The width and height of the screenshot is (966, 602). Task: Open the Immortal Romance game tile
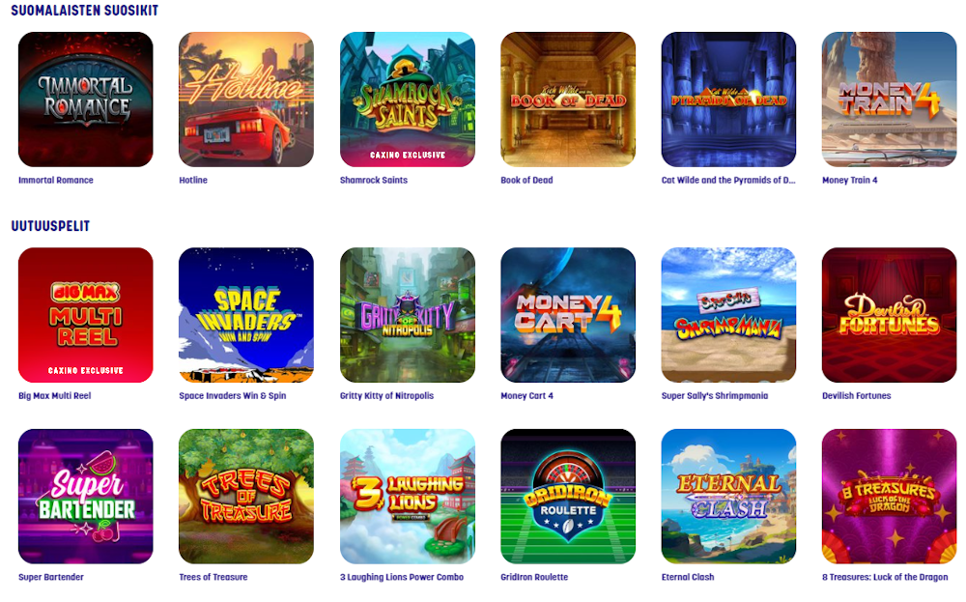(86, 100)
